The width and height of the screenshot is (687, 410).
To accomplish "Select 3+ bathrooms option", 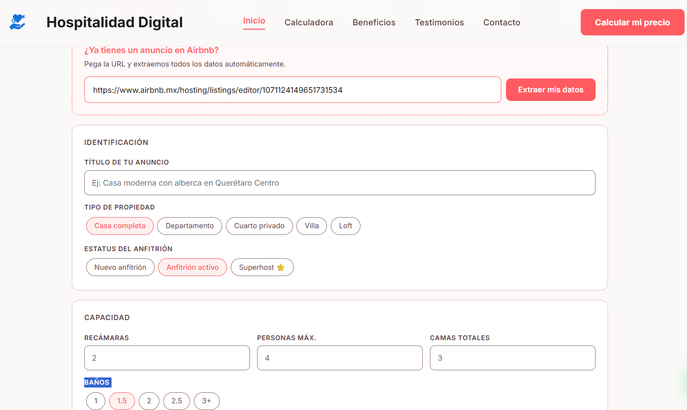I will tap(207, 401).
